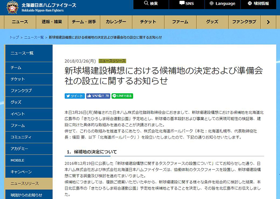Share article with Twitter ツイート button
The height and width of the screenshot is (199, 280).
[x=74, y=96]
